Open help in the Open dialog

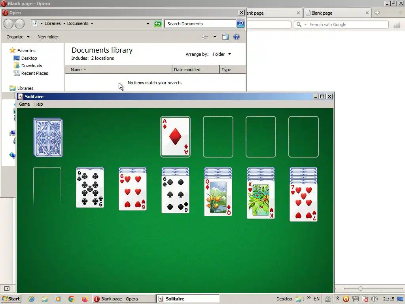(237, 37)
